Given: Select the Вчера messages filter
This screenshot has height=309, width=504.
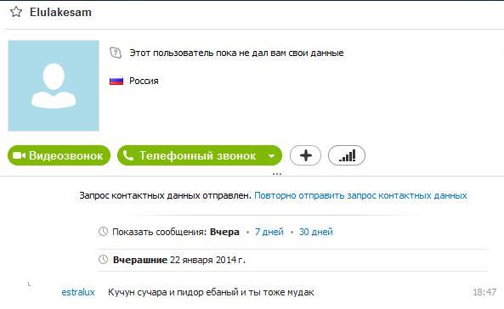Looking at the screenshot, I should point(224,232).
